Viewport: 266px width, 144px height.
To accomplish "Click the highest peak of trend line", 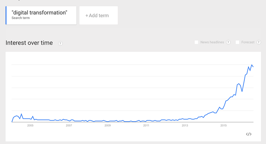I will click(252, 65).
